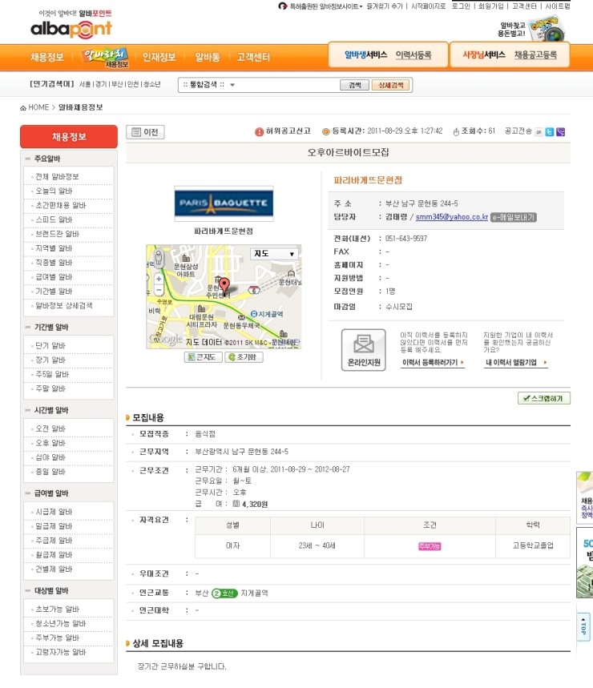The width and height of the screenshot is (593, 688).
Task: Click the HOME breadcrumb house icon
Action: [x=22, y=107]
